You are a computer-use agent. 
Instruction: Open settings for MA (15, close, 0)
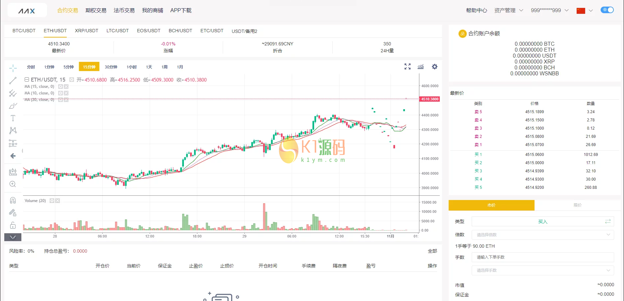(61, 87)
